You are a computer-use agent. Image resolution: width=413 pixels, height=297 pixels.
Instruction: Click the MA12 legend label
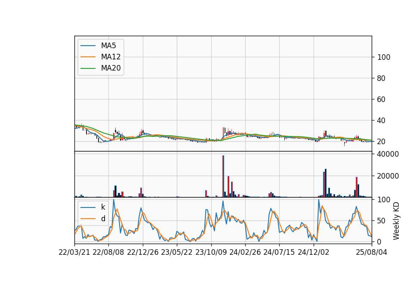(x=111, y=57)
